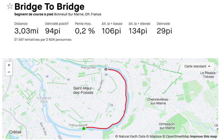Click the Chennevières-sur-Marne map label
Image resolution: width=221 pixels, height=140 pixels.
pos(158,101)
